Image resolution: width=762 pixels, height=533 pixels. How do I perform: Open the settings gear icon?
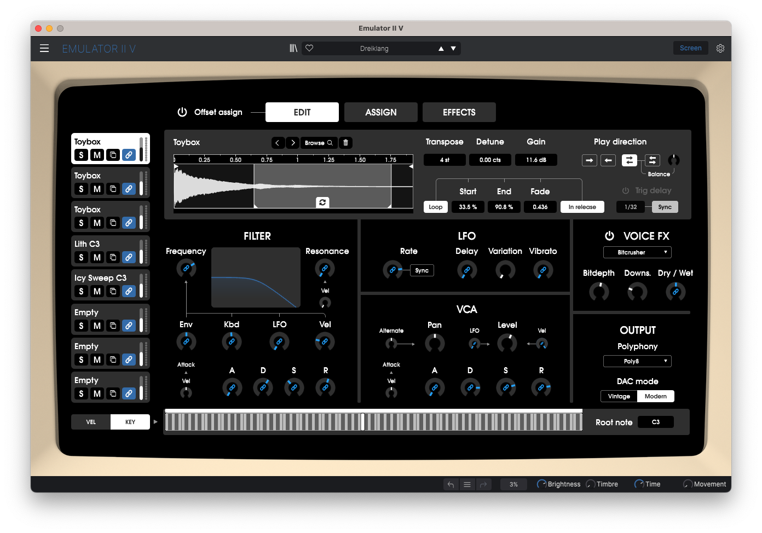tap(720, 48)
